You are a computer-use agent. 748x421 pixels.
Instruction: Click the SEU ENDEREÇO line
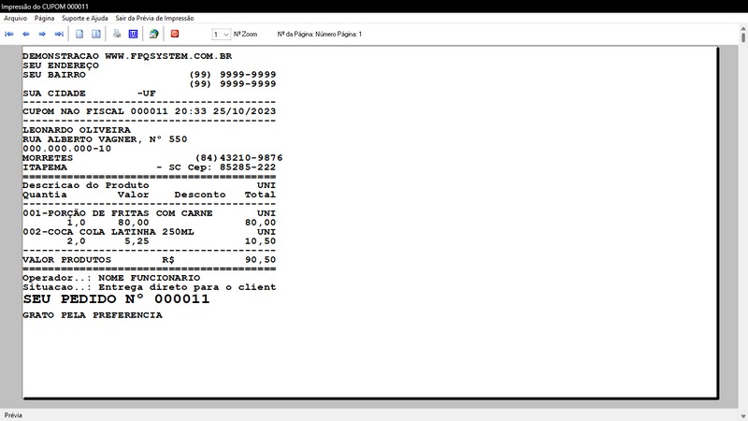pos(61,65)
